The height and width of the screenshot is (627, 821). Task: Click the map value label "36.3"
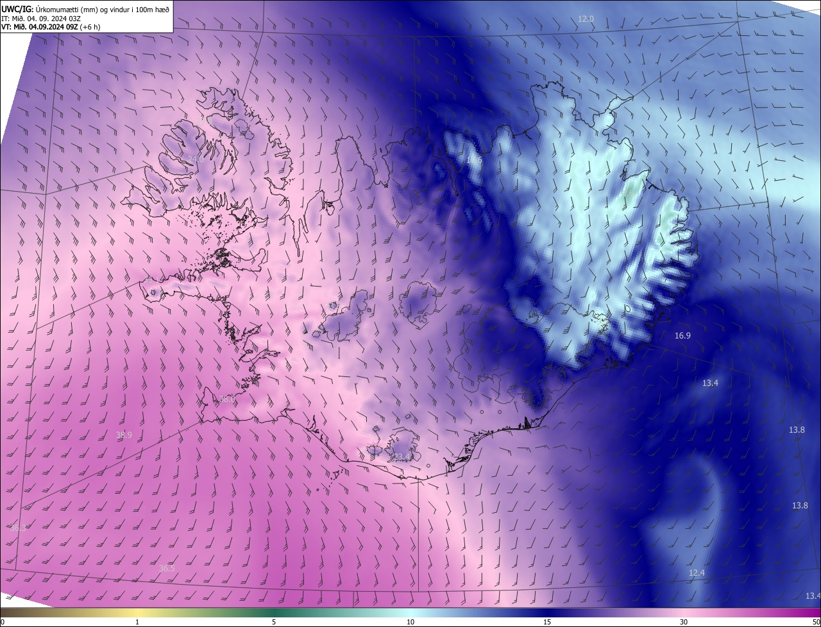point(17,528)
